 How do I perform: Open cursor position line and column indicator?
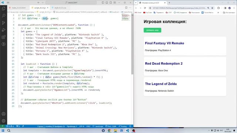51,126
